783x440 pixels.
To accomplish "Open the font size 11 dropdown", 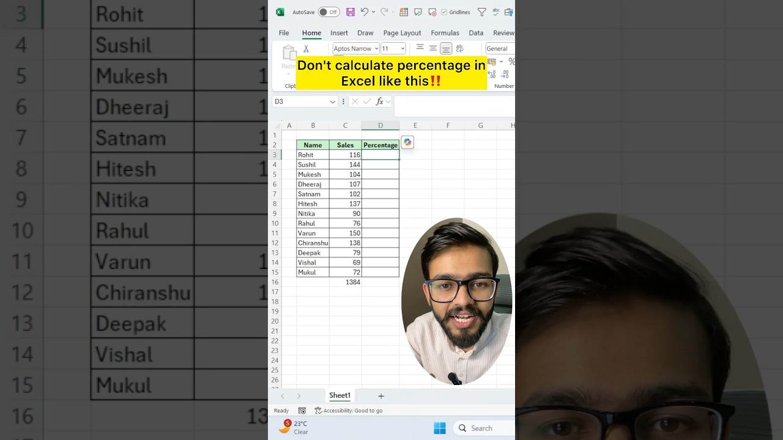I will pos(402,49).
